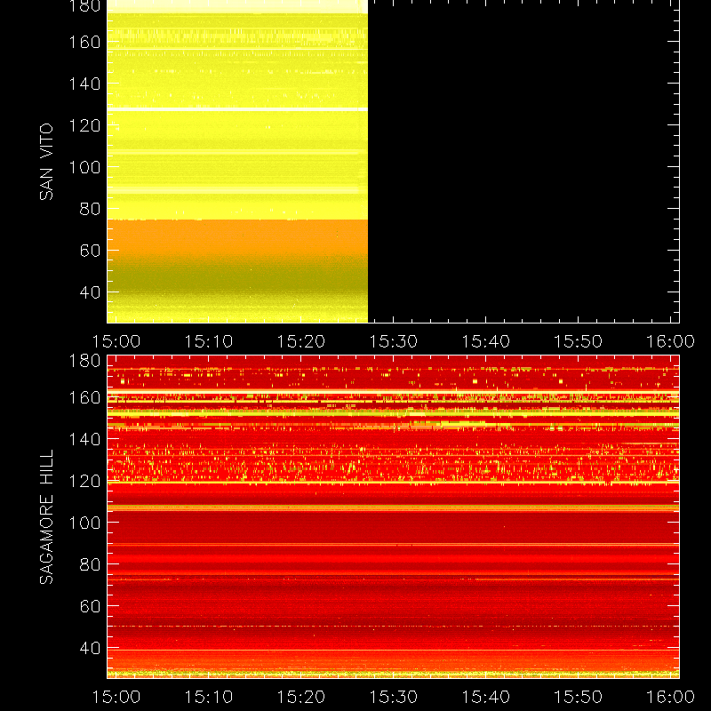Click 15:40 time label under San Vito plot
Image resolution: width=711 pixels, height=711 pixels.
click(485, 341)
